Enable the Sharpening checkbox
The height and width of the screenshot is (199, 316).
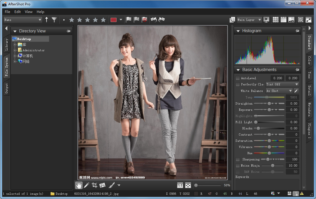click(x=238, y=159)
